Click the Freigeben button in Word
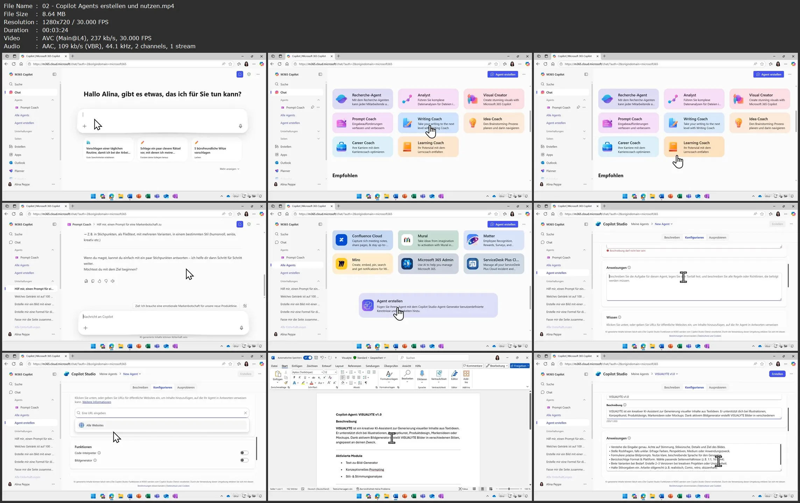This screenshot has height=503, width=800. coord(520,366)
